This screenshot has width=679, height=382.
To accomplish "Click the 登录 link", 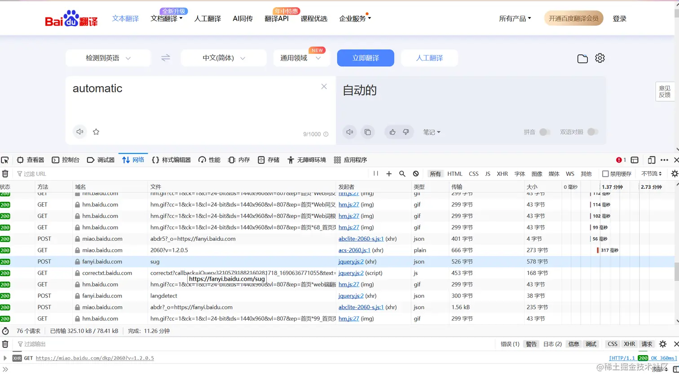I will coord(619,18).
